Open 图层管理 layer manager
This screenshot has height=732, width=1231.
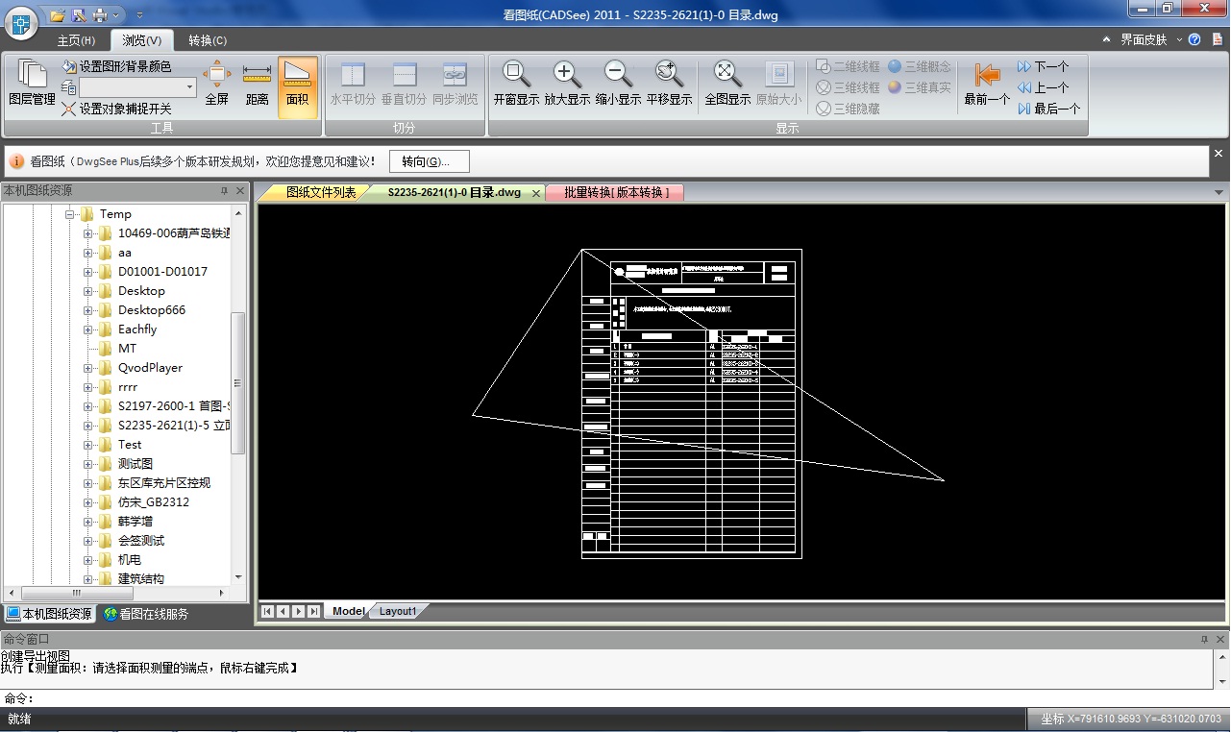[x=32, y=85]
